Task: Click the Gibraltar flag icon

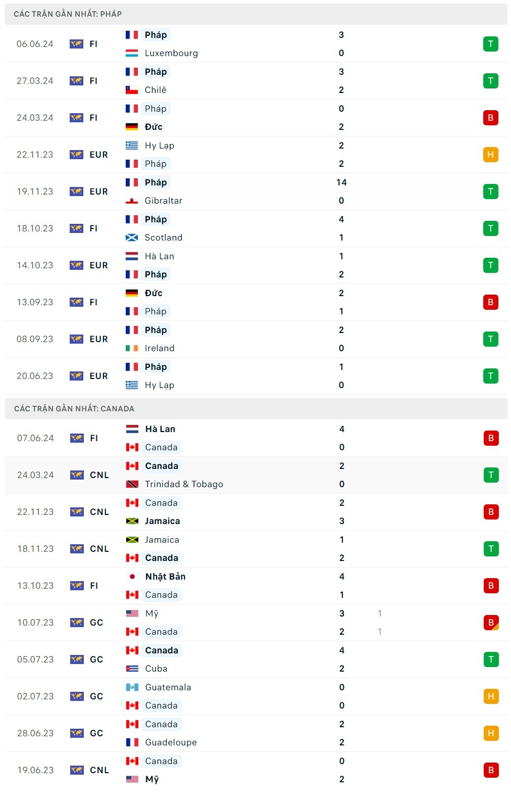Action: (132, 201)
